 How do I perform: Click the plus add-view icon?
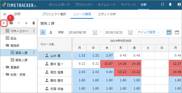[x=4, y=23]
